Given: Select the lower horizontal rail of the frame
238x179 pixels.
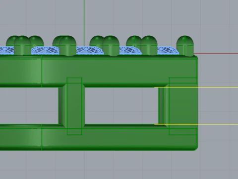Looking at the screenshot, I should [99, 138].
